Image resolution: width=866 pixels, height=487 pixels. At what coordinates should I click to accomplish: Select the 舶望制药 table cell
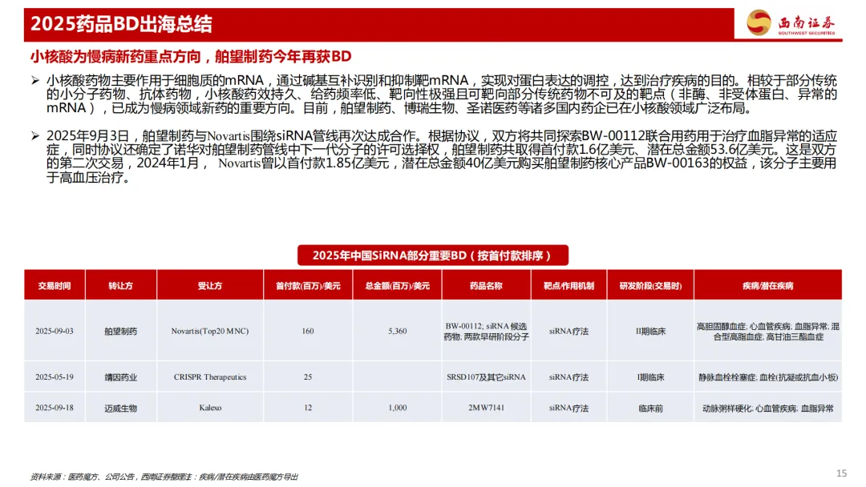pyautogui.click(x=120, y=331)
